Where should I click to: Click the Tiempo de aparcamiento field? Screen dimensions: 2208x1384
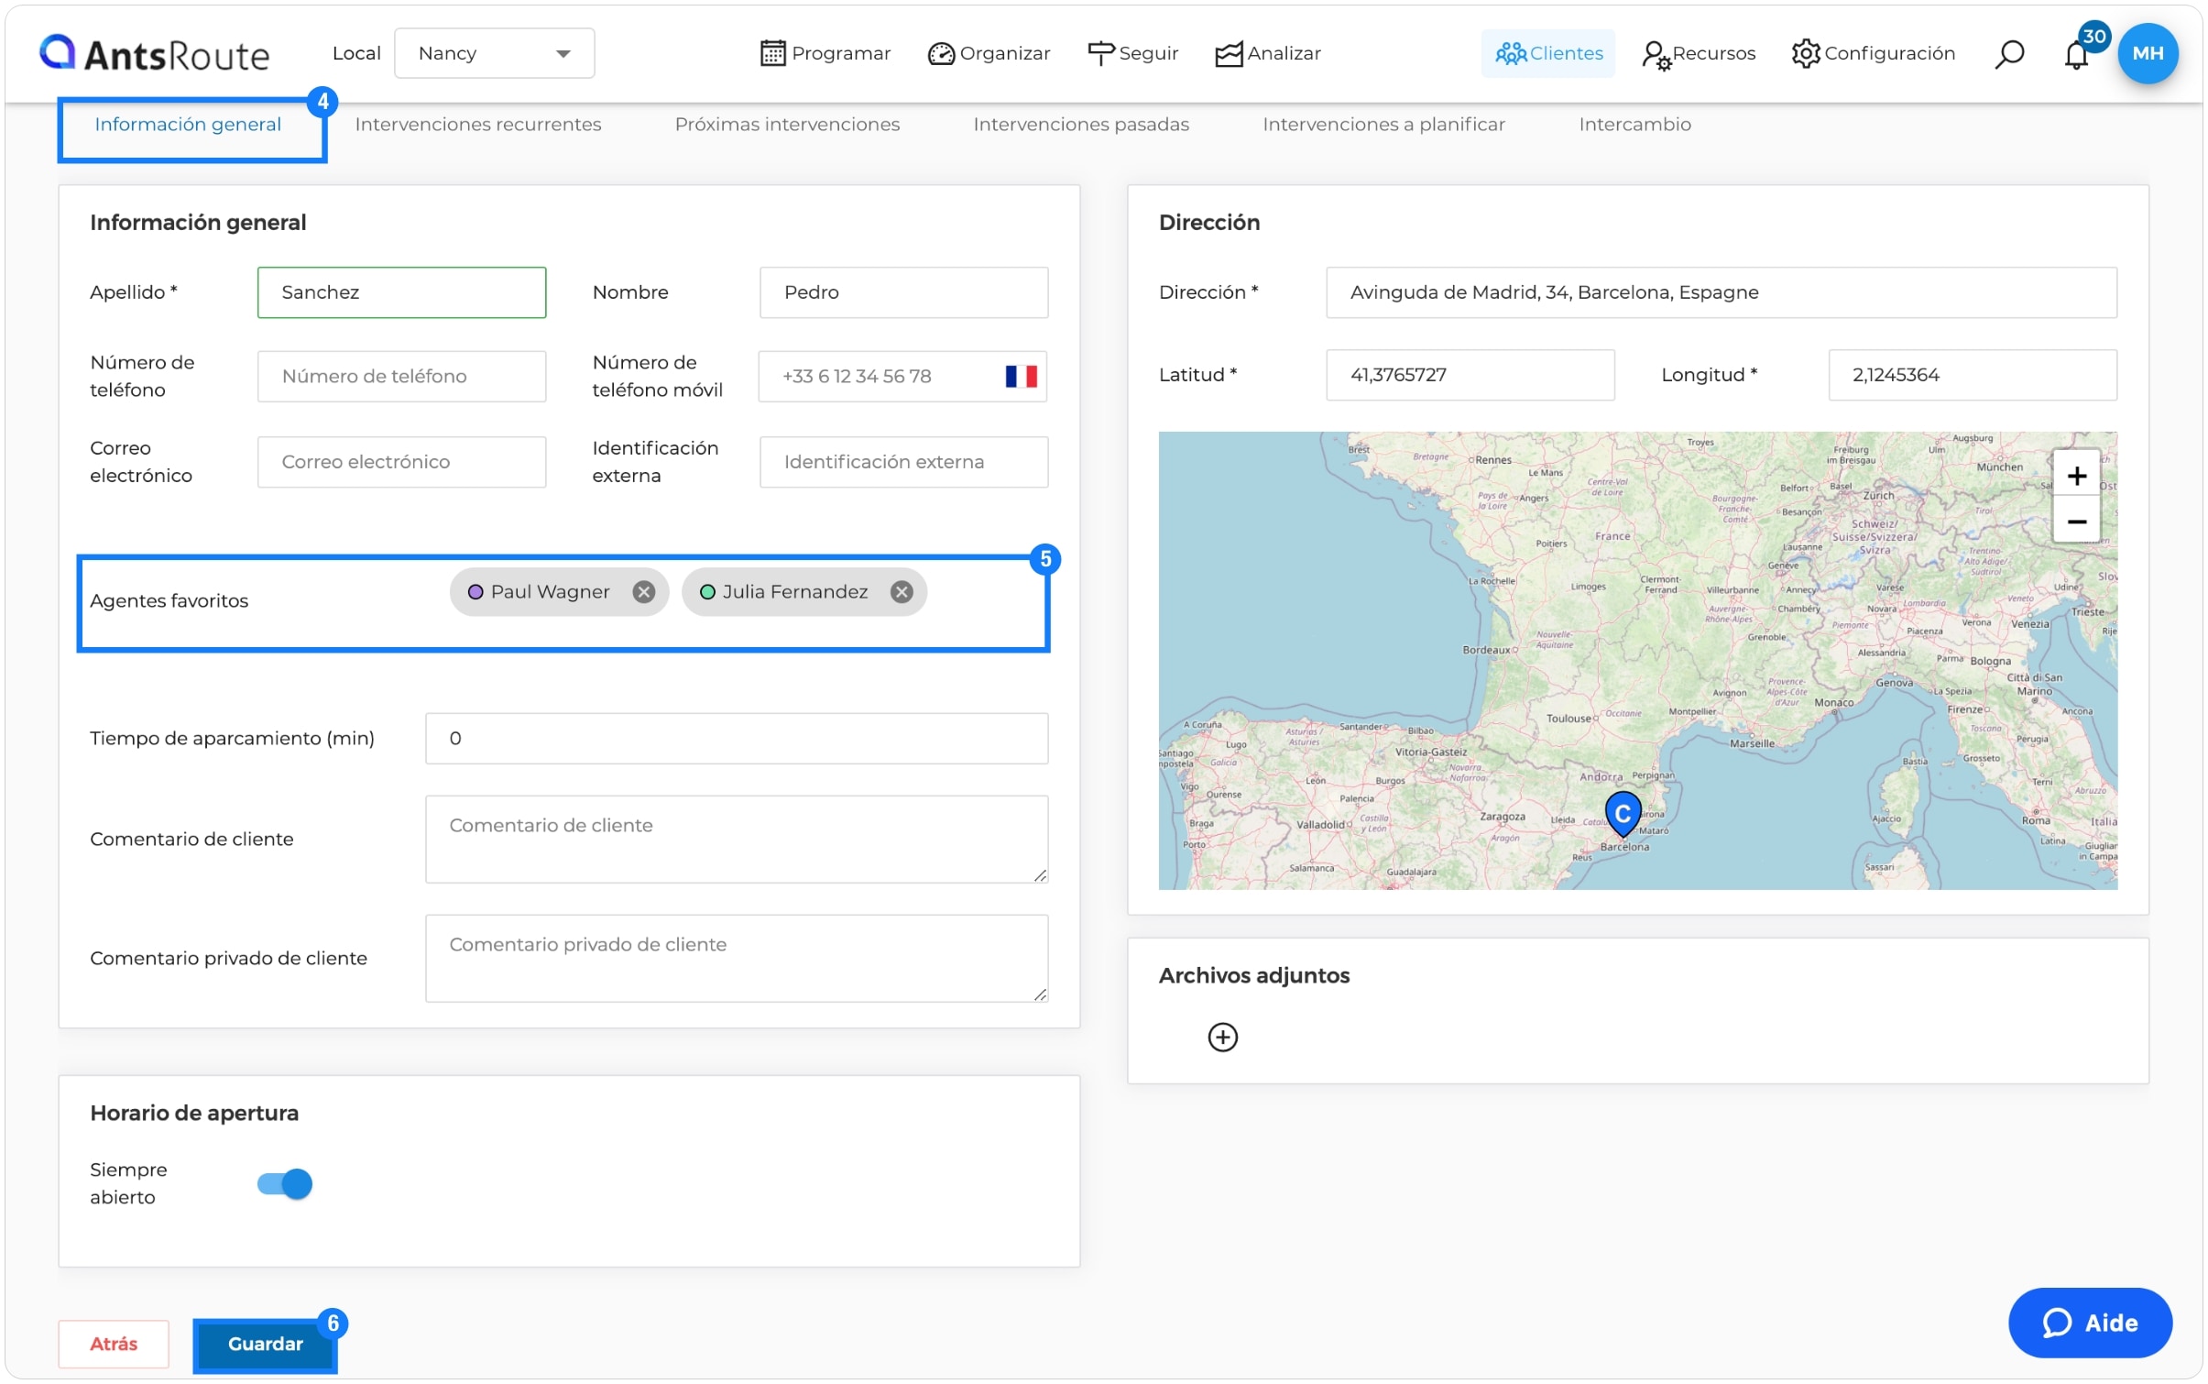click(x=737, y=738)
